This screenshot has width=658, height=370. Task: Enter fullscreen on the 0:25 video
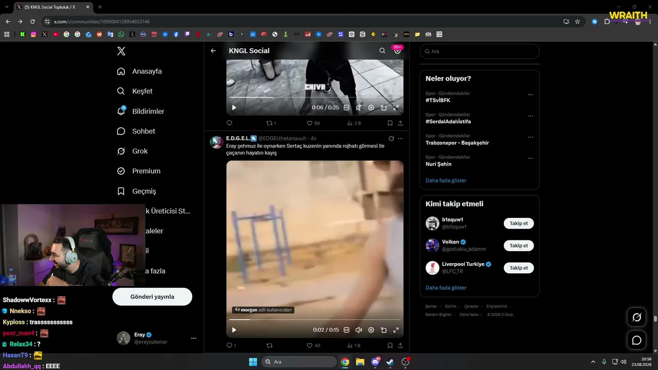pyautogui.click(x=396, y=108)
